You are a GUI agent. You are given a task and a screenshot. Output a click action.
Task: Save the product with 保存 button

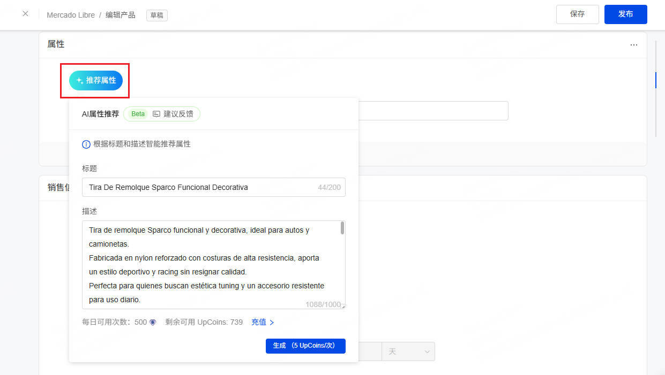tap(577, 14)
